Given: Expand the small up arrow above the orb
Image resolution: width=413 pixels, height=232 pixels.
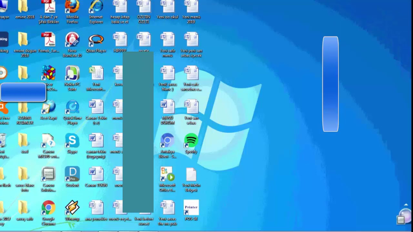Looking at the screenshot, I should click(406, 205).
